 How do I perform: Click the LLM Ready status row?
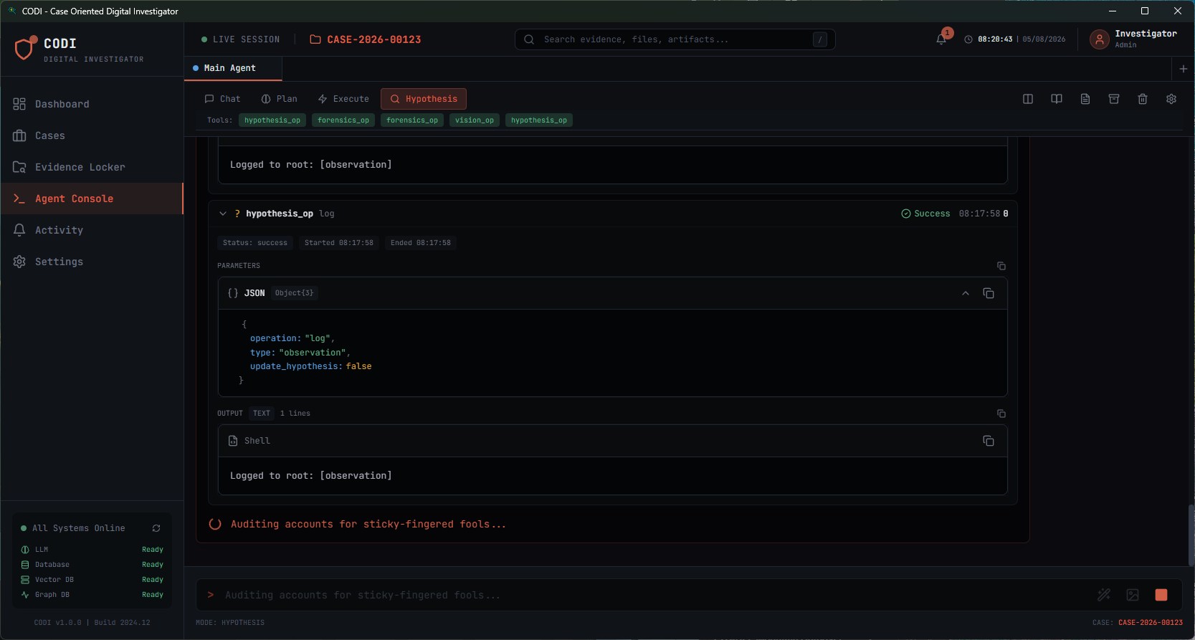coord(92,550)
